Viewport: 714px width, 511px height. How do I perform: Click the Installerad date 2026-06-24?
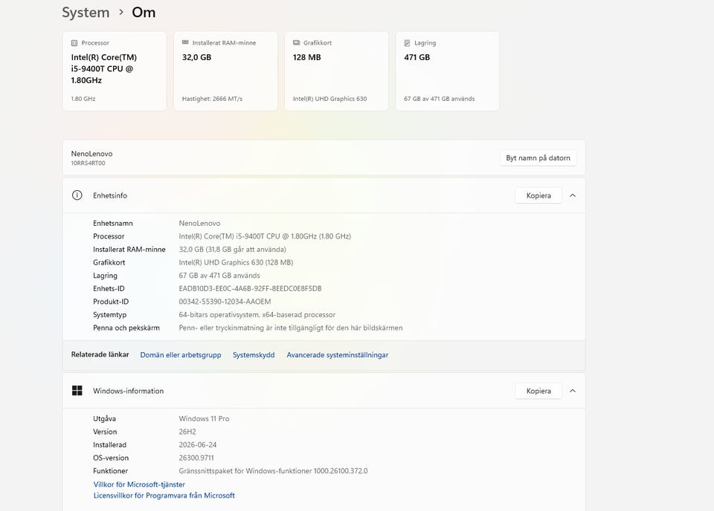click(198, 445)
